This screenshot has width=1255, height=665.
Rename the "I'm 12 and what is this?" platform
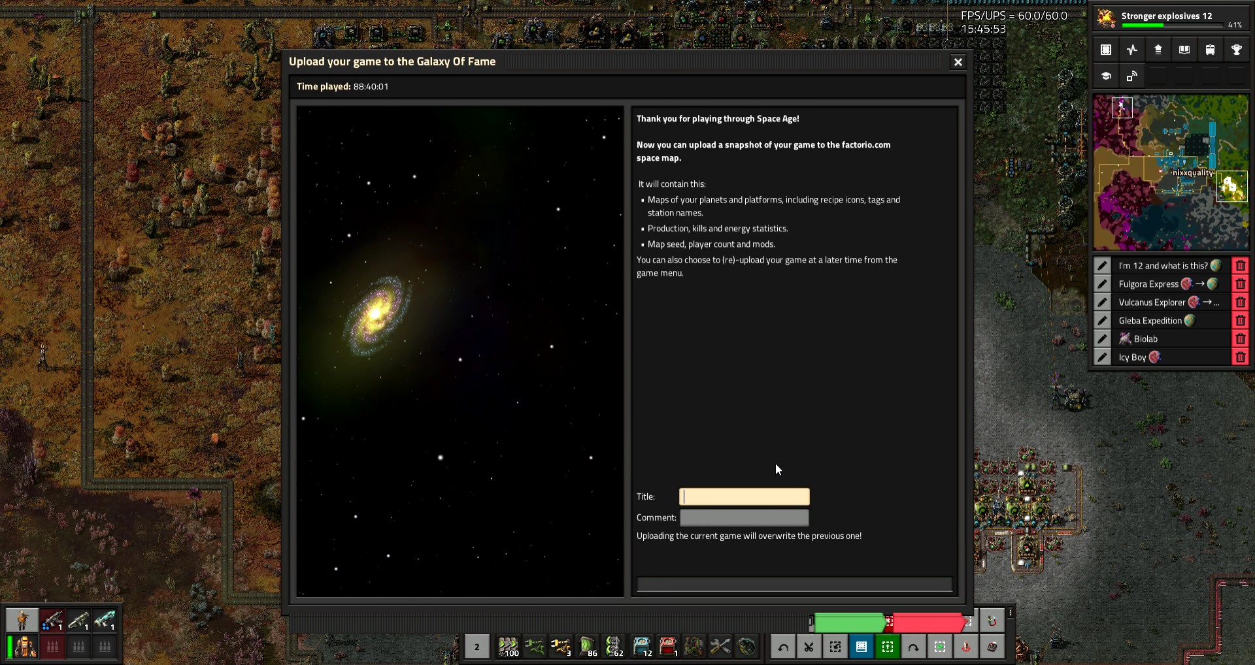point(1103,266)
